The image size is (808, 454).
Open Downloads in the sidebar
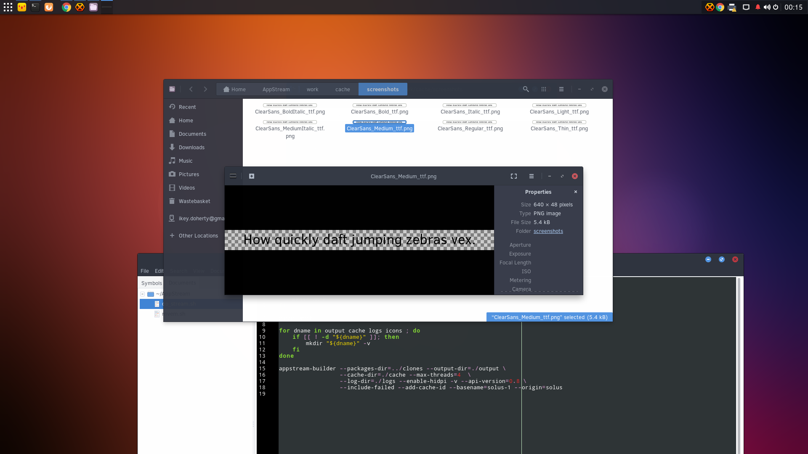coord(203,147)
